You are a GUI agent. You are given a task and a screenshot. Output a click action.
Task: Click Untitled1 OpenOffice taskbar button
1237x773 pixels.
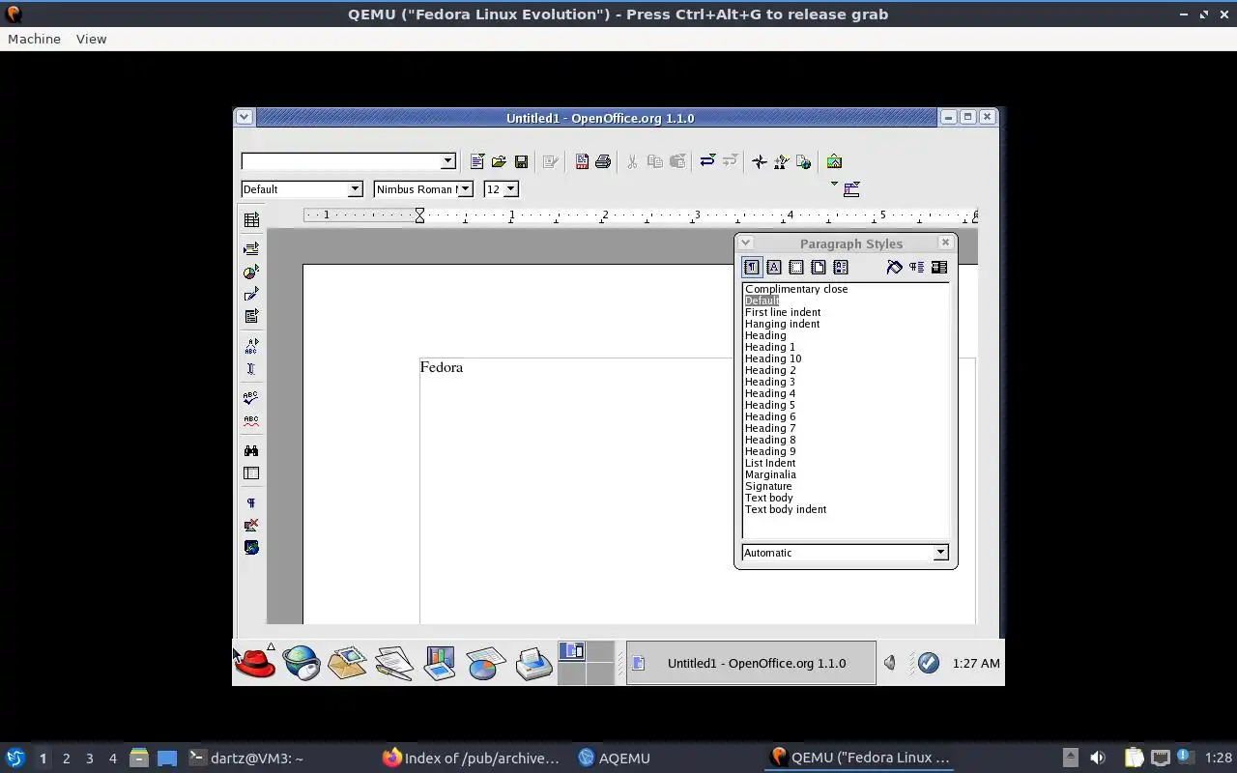pos(751,663)
